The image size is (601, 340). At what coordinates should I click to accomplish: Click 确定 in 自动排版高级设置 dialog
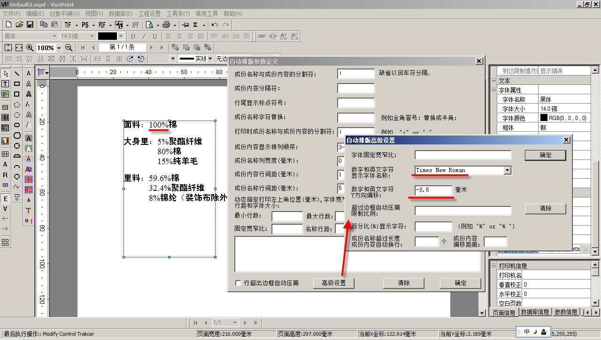[x=546, y=155]
